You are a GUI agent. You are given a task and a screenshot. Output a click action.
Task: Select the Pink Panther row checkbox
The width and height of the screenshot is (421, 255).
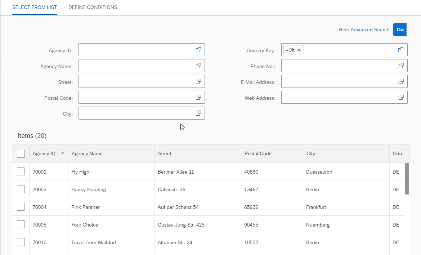coord(21,207)
